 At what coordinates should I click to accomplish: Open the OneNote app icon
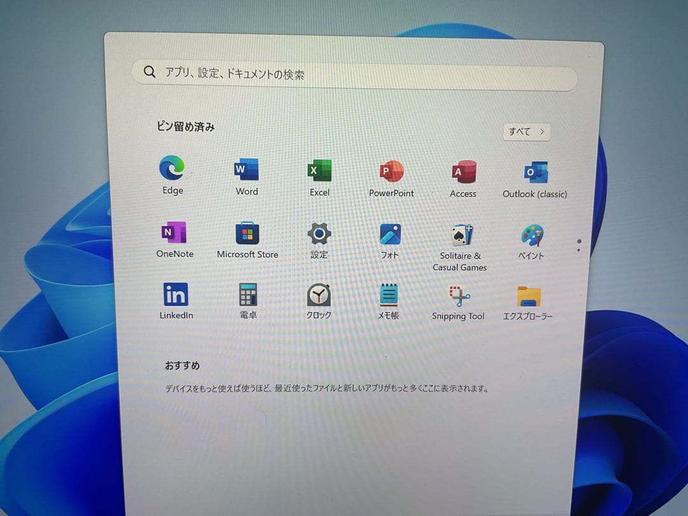(x=174, y=232)
